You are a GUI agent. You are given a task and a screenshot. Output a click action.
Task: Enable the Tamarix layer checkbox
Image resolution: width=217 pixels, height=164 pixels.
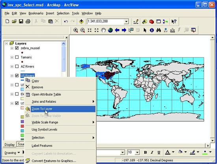[17, 57]
